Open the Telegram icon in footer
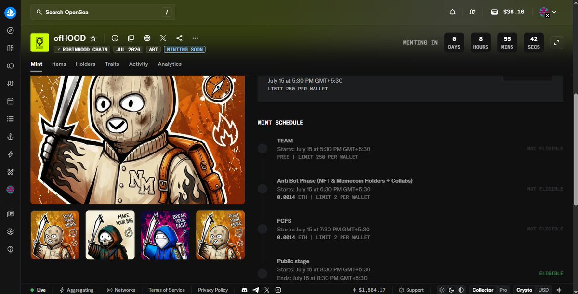The height and width of the screenshot is (294, 578). click(255, 290)
